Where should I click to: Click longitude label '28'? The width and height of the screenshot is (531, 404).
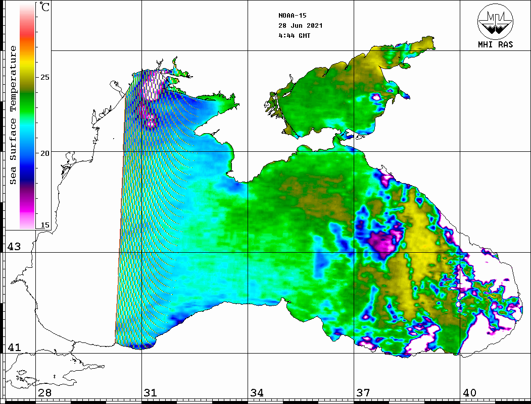pyautogui.click(x=44, y=393)
